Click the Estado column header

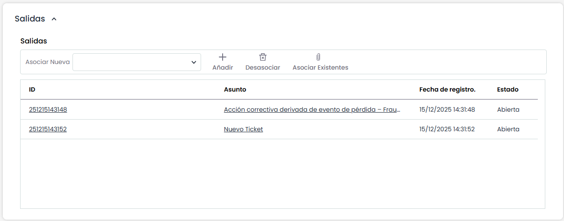point(507,90)
